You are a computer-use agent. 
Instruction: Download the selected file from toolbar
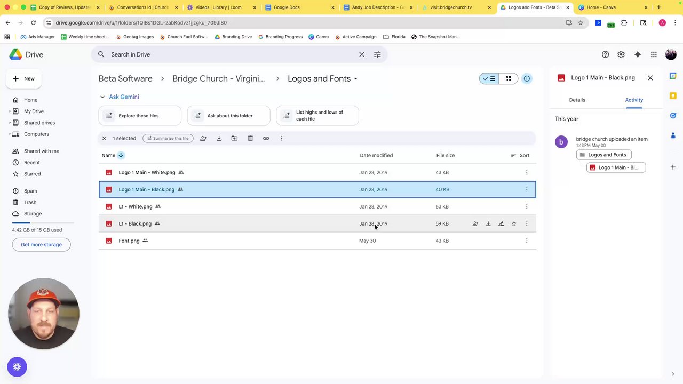[219, 138]
